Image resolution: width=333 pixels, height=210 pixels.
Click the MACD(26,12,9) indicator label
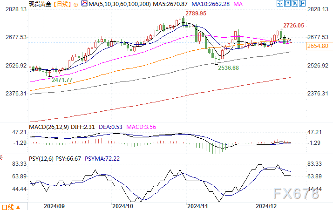point(49,127)
